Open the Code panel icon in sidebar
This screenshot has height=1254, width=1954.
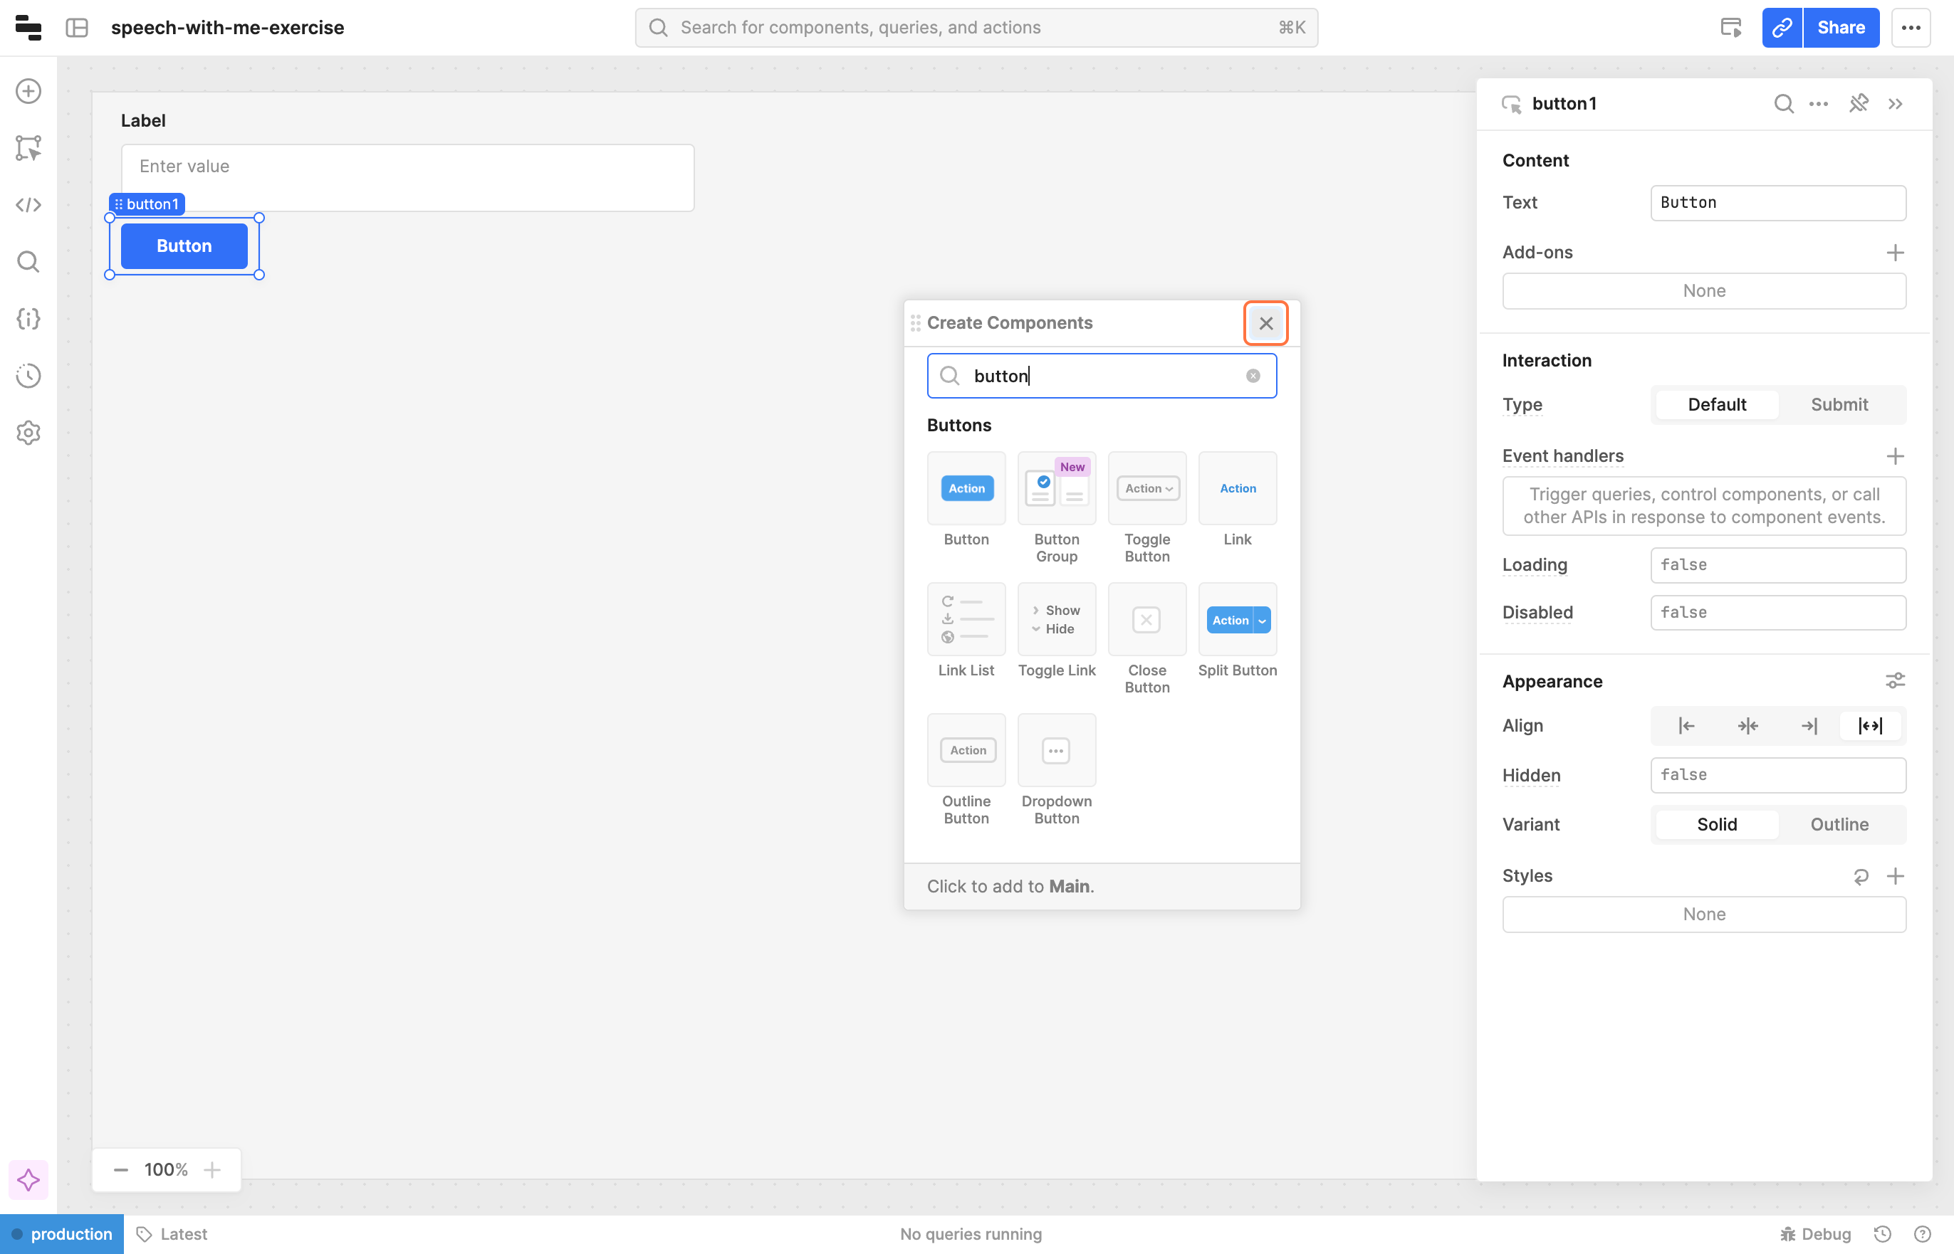pyautogui.click(x=28, y=205)
